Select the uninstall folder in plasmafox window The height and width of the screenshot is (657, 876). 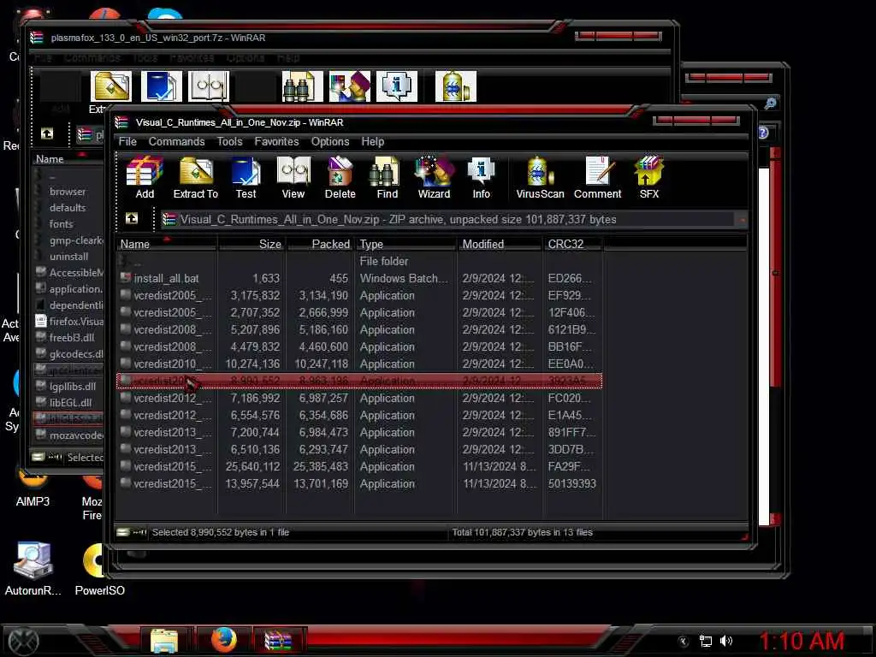click(x=68, y=257)
